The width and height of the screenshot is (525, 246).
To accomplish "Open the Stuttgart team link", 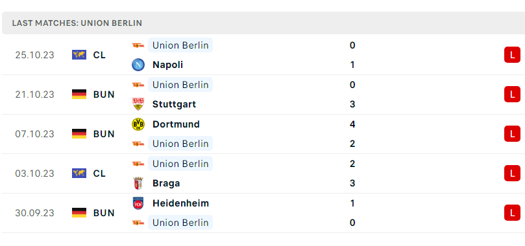I will pyautogui.click(x=174, y=104).
